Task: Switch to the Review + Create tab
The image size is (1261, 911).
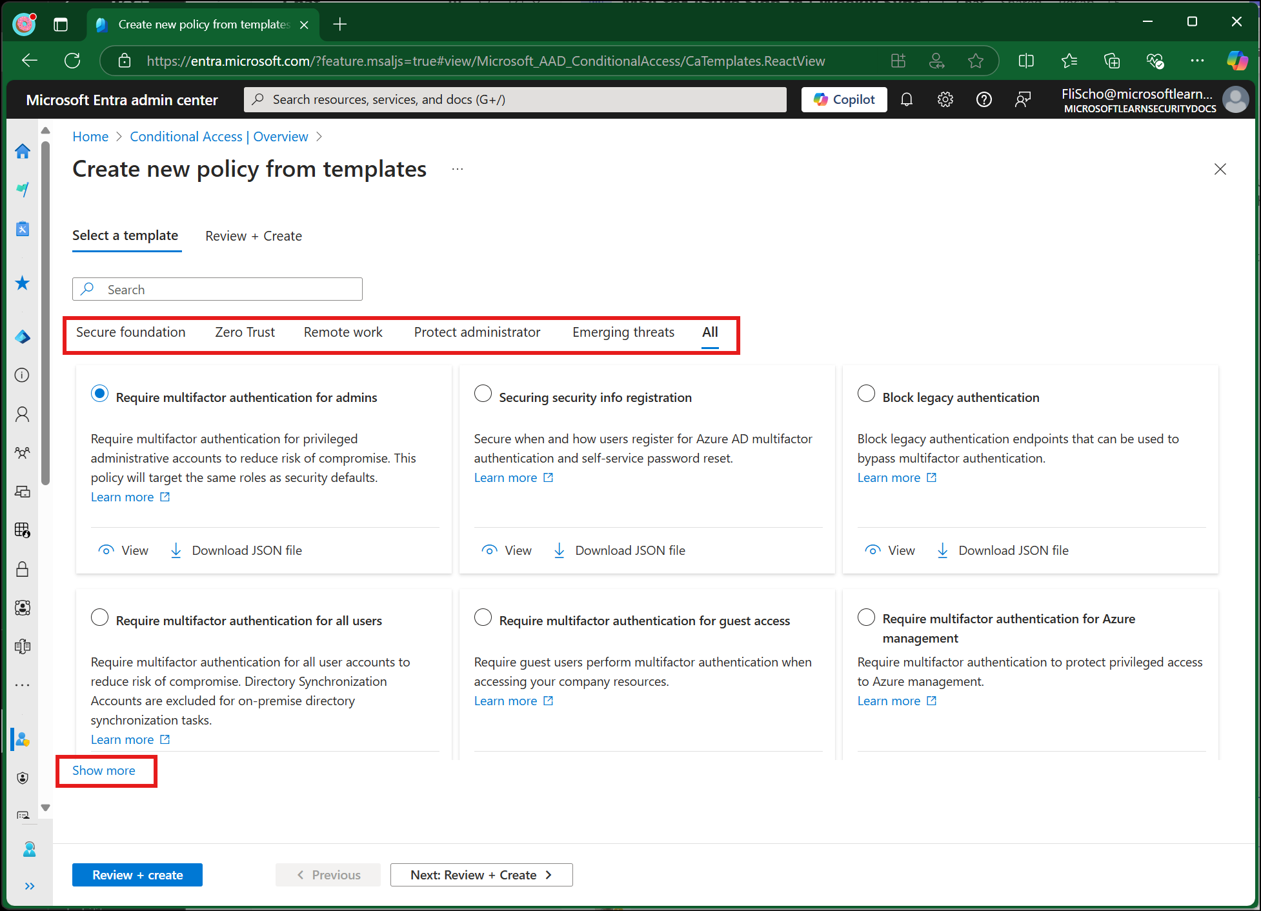Action: [253, 235]
